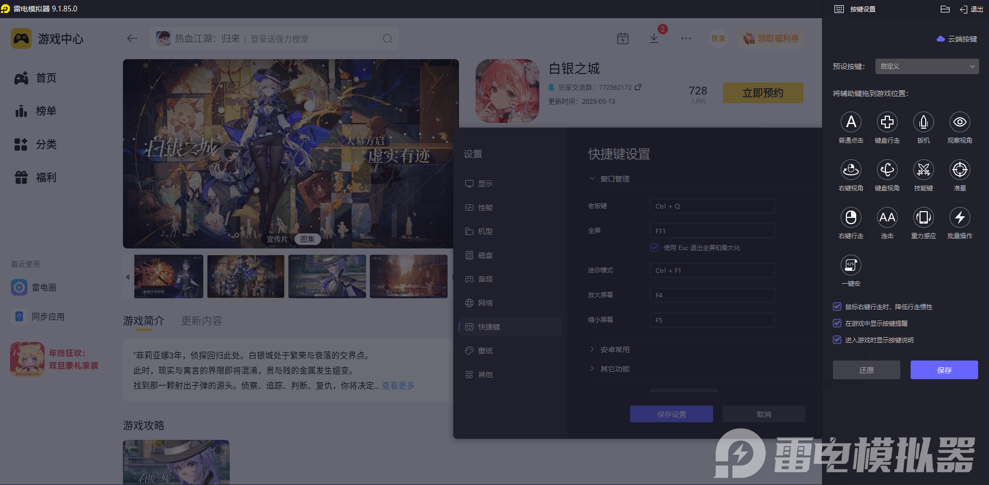Click the 登录 login button
Screen dimensions: 989x485
pyautogui.click(x=718, y=38)
